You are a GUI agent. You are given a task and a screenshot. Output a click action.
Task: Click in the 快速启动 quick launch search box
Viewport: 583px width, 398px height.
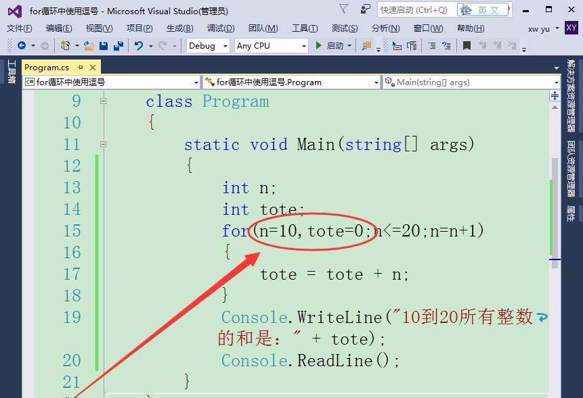tap(416, 10)
